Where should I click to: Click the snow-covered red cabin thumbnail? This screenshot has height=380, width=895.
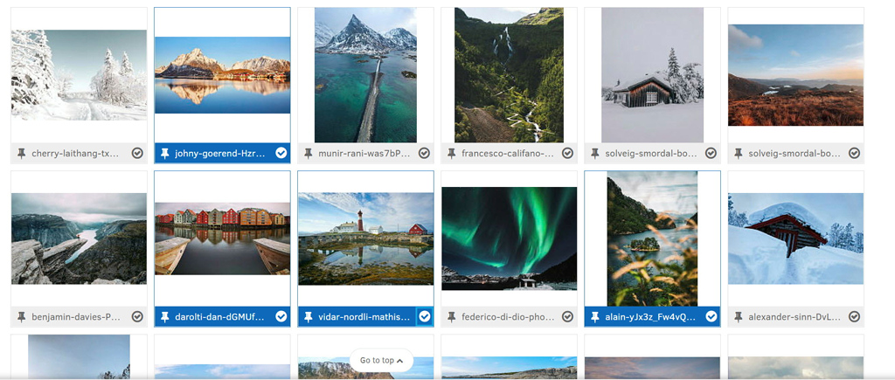click(x=795, y=238)
